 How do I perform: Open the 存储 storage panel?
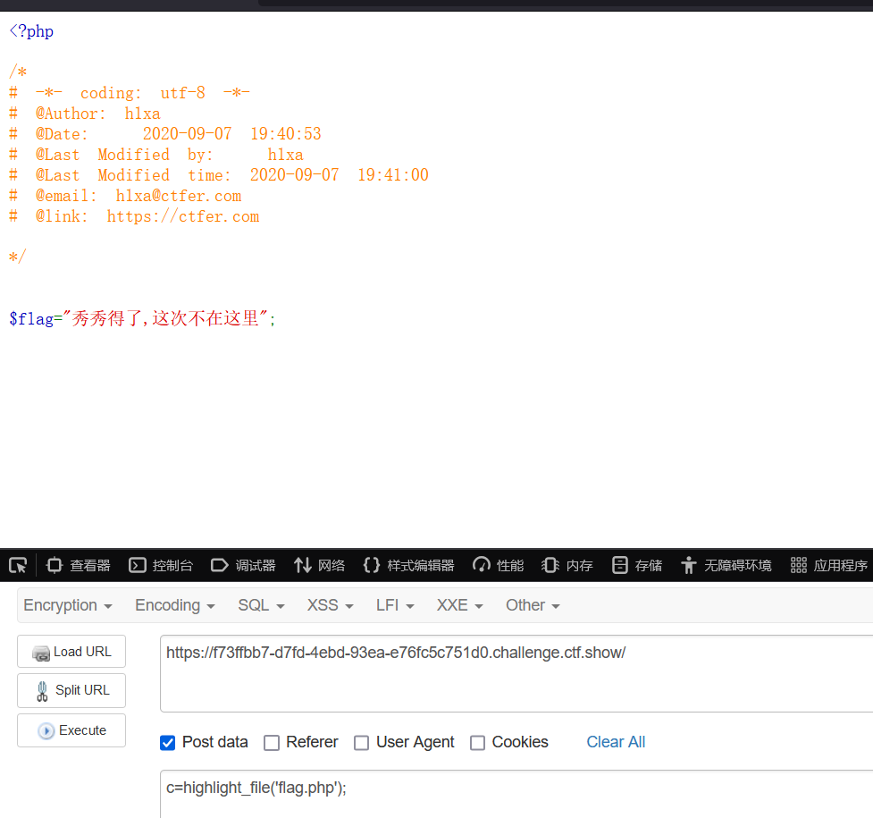point(637,565)
